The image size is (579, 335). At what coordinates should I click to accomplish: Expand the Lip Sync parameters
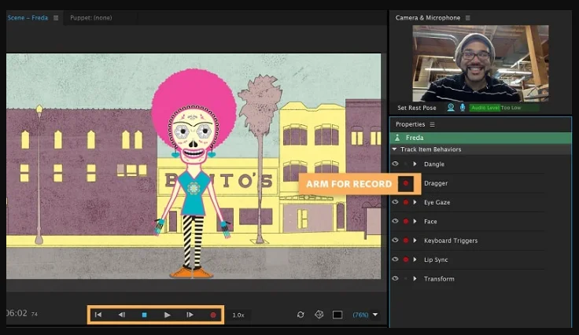pos(415,260)
